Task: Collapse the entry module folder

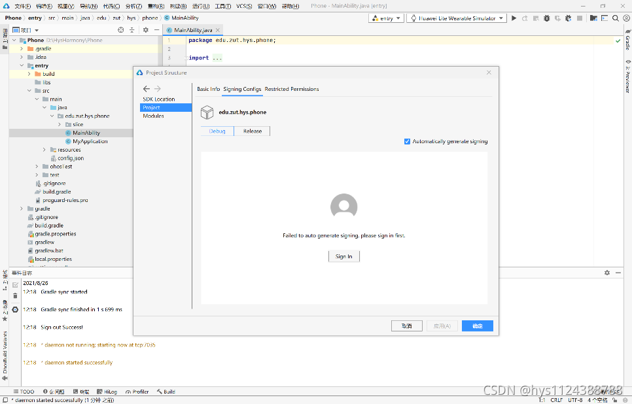Action: [x=22, y=65]
